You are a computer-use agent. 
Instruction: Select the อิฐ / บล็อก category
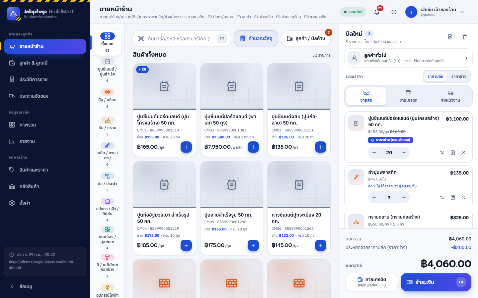click(x=107, y=99)
